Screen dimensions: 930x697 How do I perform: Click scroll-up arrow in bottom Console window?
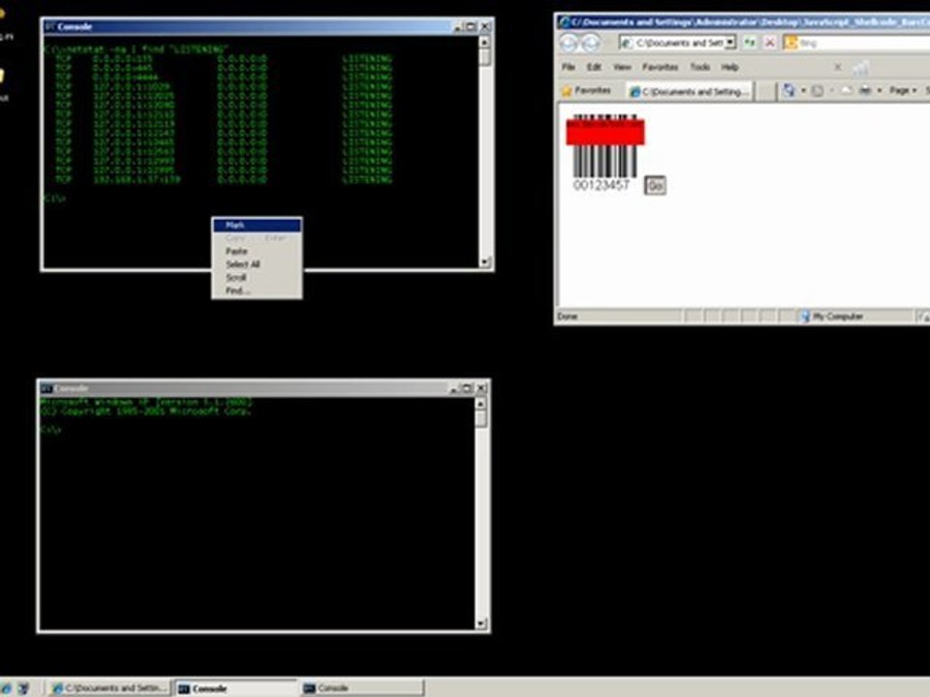coord(481,404)
